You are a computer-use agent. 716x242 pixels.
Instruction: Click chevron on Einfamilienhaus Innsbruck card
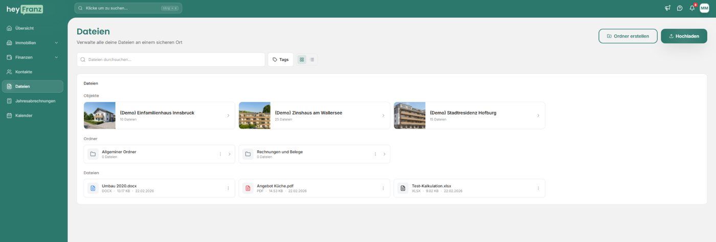coord(228,116)
